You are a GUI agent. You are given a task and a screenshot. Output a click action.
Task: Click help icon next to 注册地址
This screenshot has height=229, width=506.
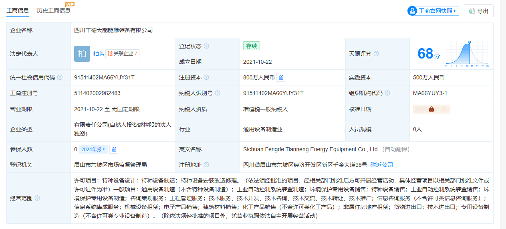pyautogui.click(x=206, y=165)
